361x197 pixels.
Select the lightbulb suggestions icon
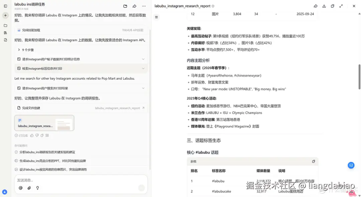37,188
